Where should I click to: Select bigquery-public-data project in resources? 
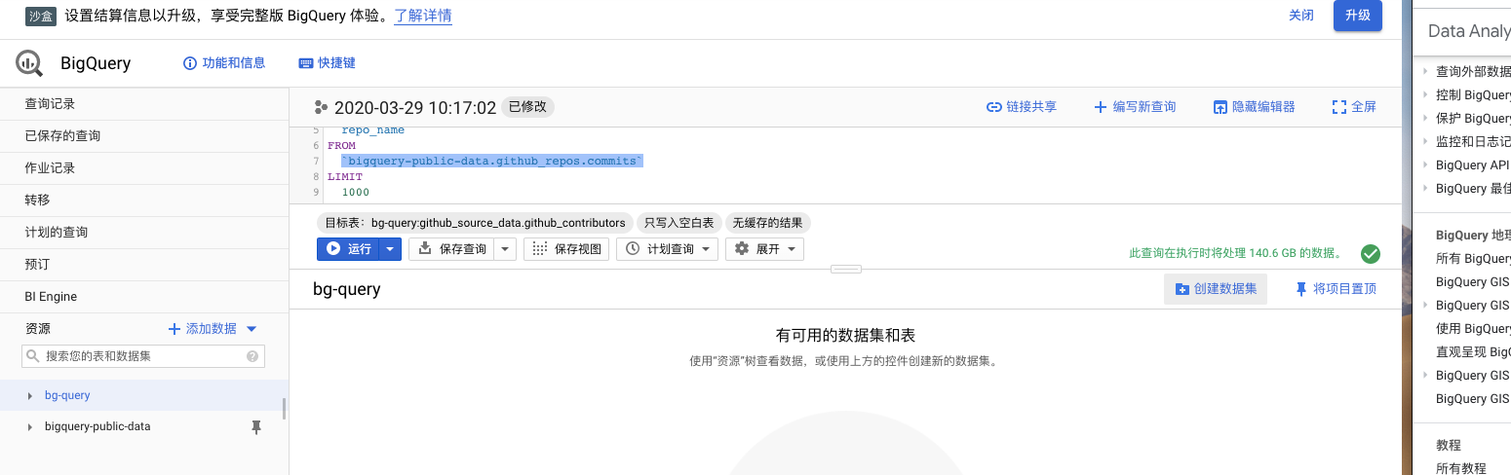(97, 427)
